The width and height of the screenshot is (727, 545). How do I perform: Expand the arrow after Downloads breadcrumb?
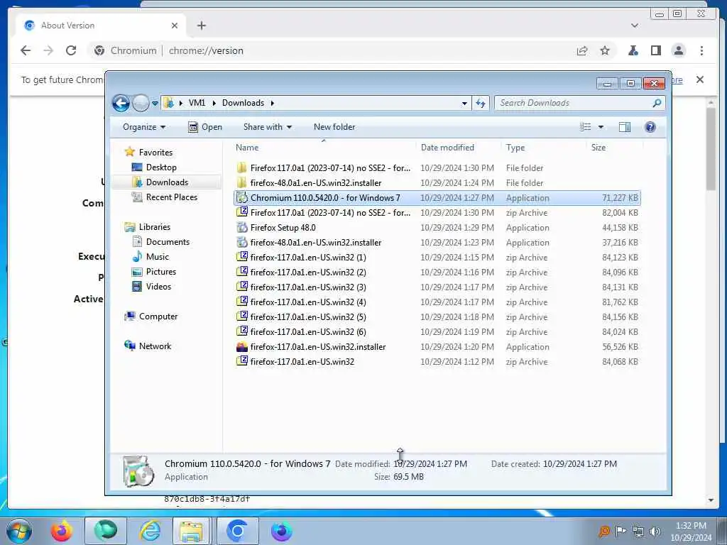pyautogui.click(x=272, y=103)
